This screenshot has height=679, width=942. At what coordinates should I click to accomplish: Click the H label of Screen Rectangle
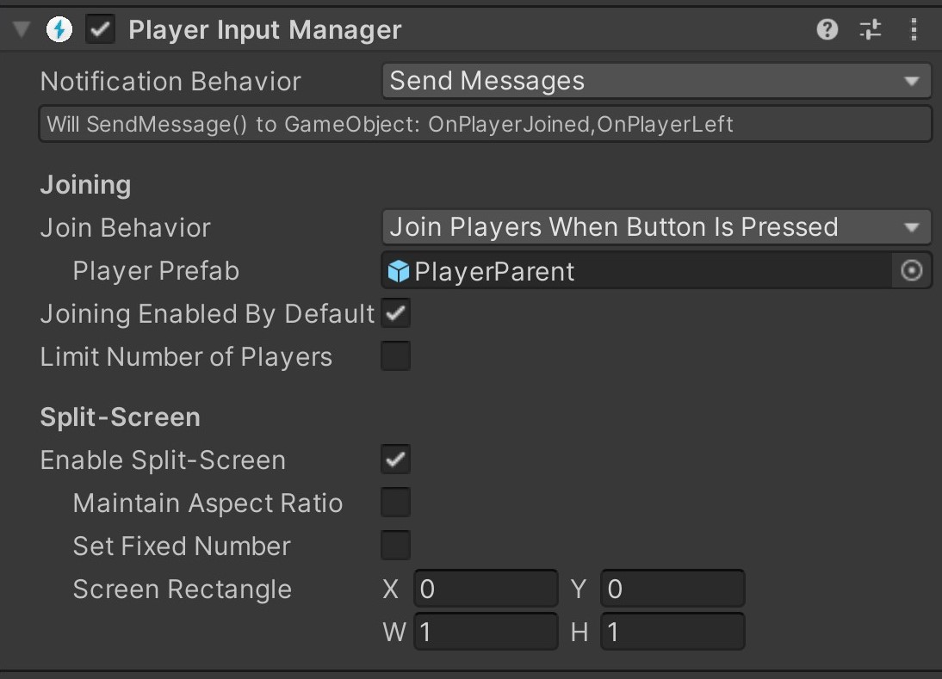point(579,633)
